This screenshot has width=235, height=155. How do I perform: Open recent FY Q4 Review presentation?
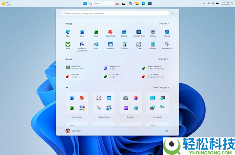click(x=153, y=76)
